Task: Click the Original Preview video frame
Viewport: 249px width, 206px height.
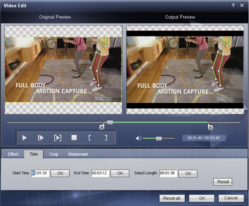Action: [x=63, y=70]
